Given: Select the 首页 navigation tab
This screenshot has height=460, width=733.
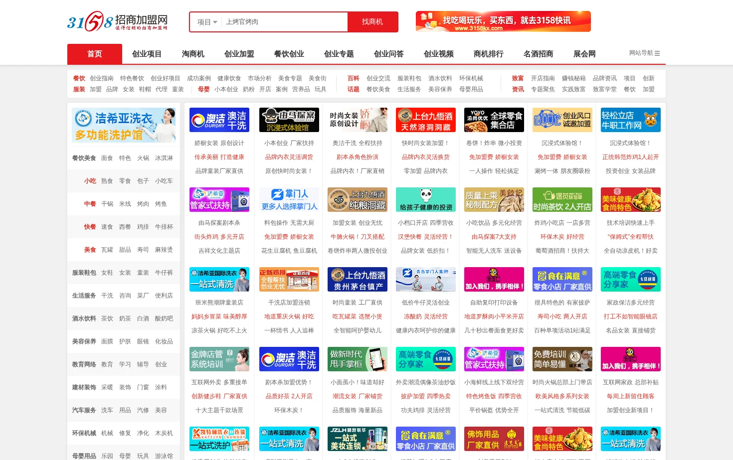Looking at the screenshot, I should [95, 54].
